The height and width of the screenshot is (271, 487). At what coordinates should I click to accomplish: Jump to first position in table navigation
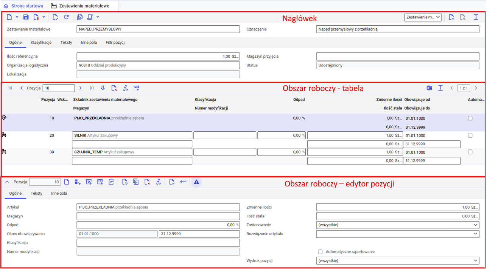tap(11, 88)
